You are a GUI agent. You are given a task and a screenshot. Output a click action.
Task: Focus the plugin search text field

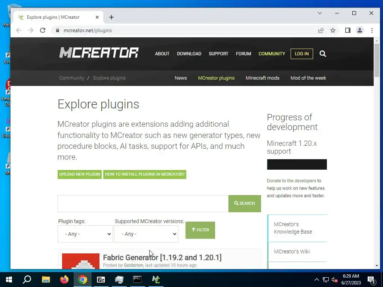click(143, 204)
